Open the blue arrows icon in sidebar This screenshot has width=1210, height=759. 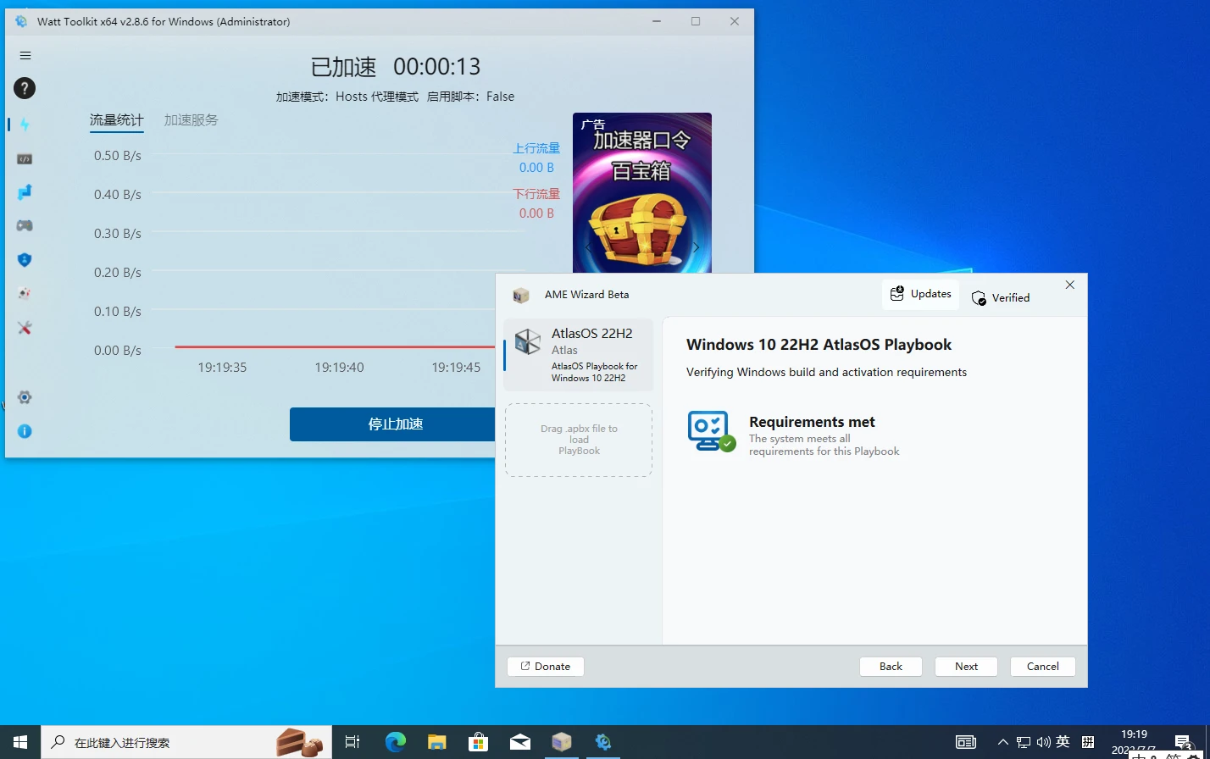point(25,192)
